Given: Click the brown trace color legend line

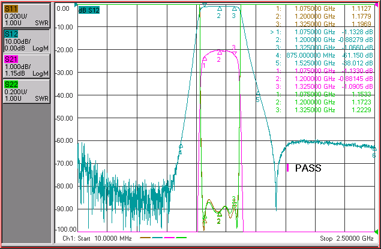Looking at the screenshot, I should (x=145, y=238).
